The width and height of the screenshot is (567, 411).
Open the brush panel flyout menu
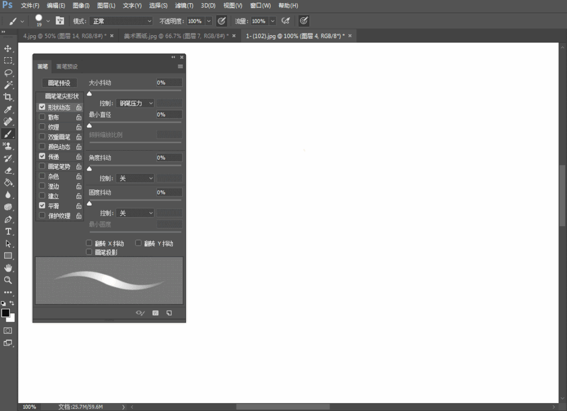click(x=180, y=67)
